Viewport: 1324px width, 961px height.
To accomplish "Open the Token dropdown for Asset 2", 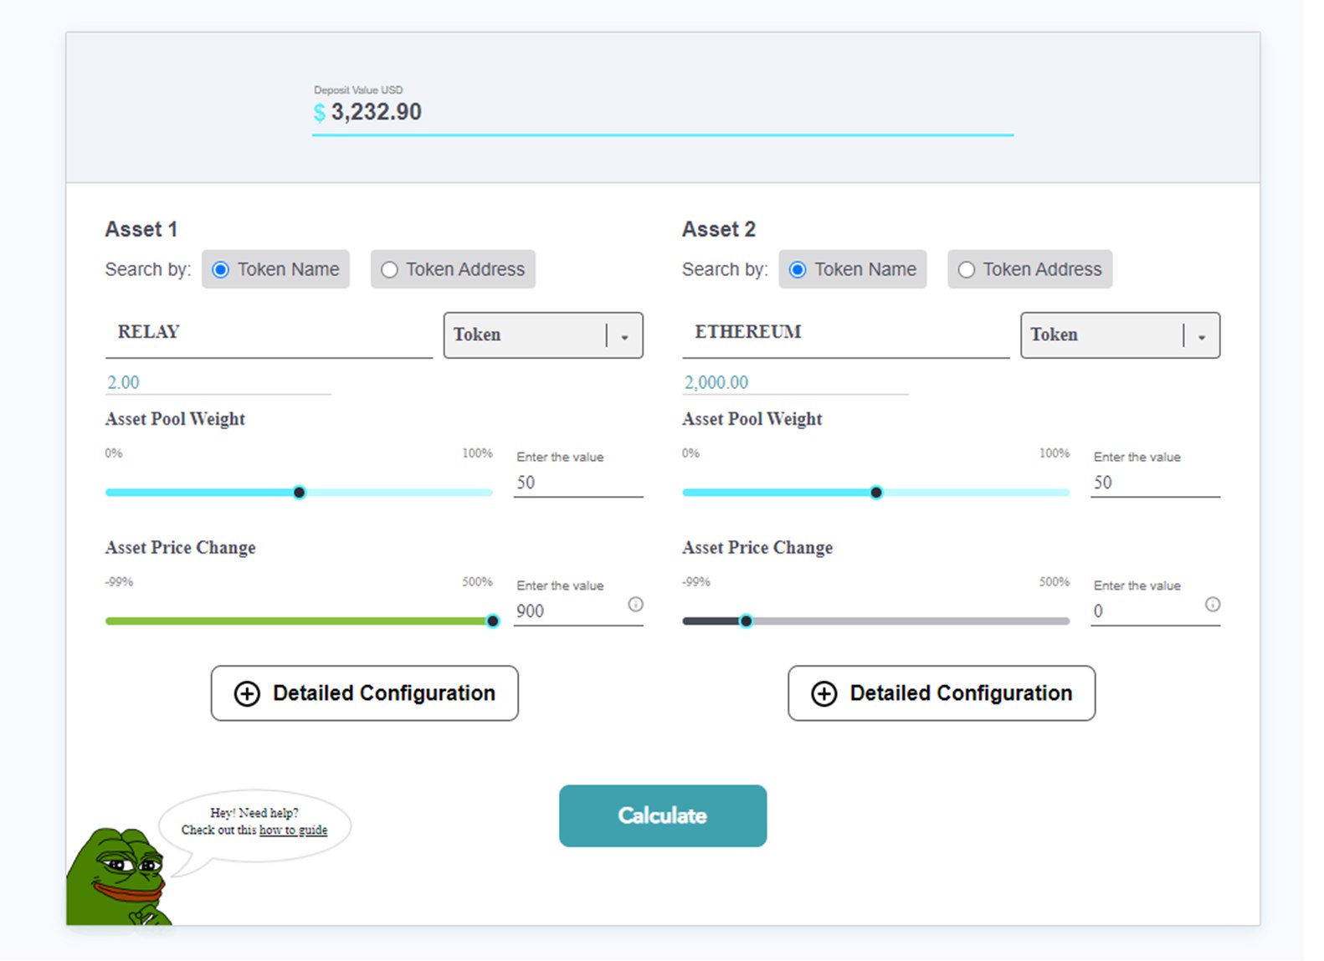I will pos(1121,335).
